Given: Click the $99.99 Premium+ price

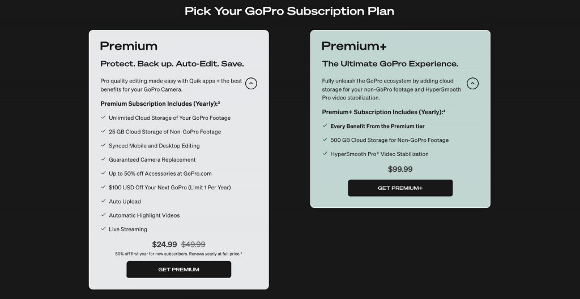Looking at the screenshot, I should tap(400, 169).
